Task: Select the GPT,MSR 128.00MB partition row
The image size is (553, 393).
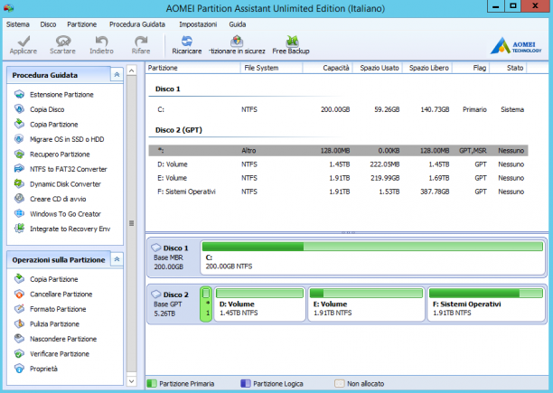Action: [338, 151]
